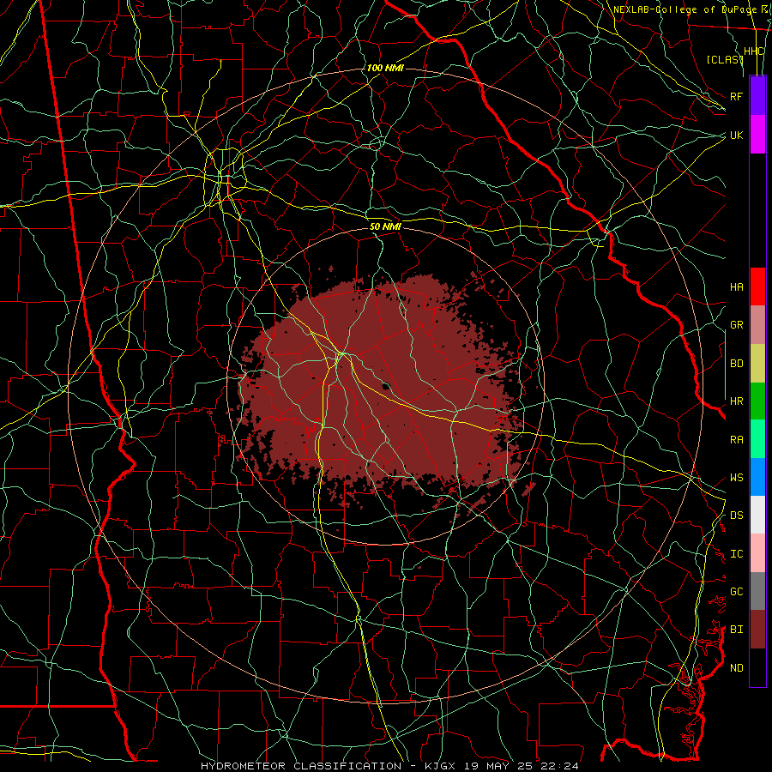Click the IC legend label
This screenshot has height=772, width=772.
736,553
